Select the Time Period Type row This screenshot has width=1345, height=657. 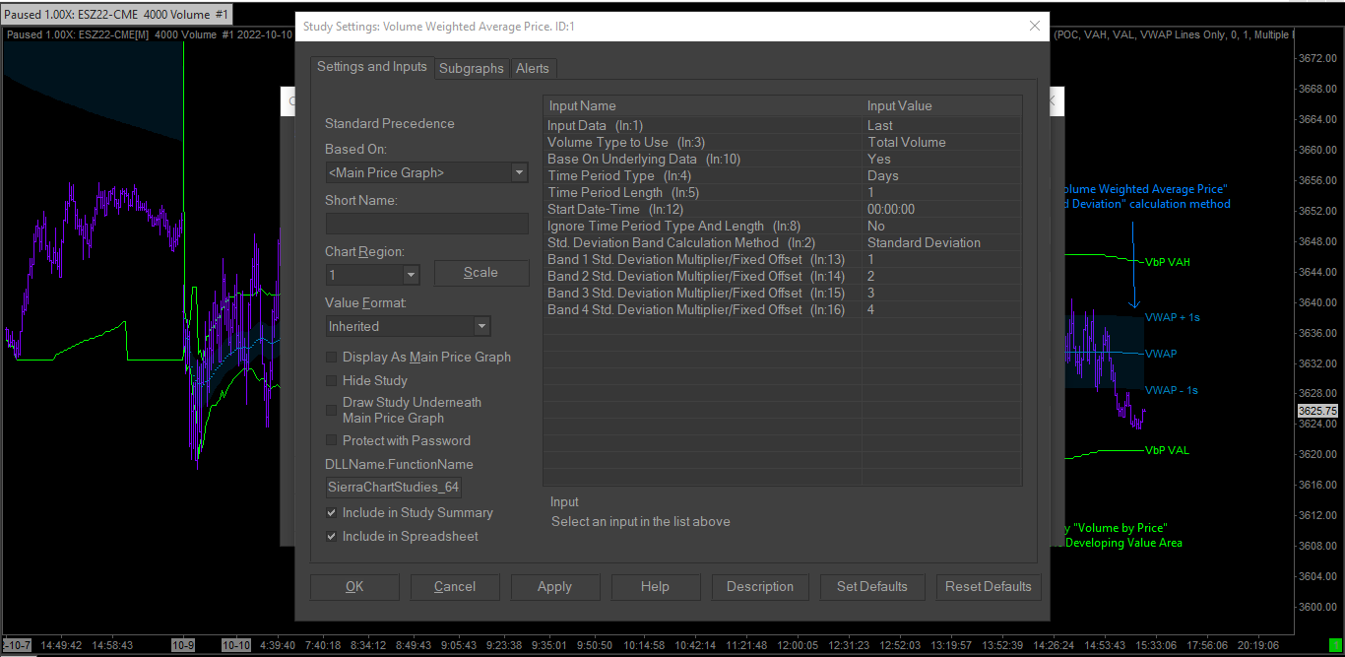[783, 175]
